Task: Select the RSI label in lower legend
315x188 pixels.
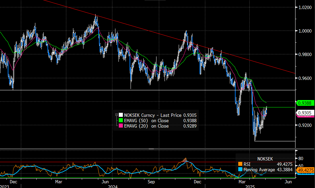Action: (247, 164)
